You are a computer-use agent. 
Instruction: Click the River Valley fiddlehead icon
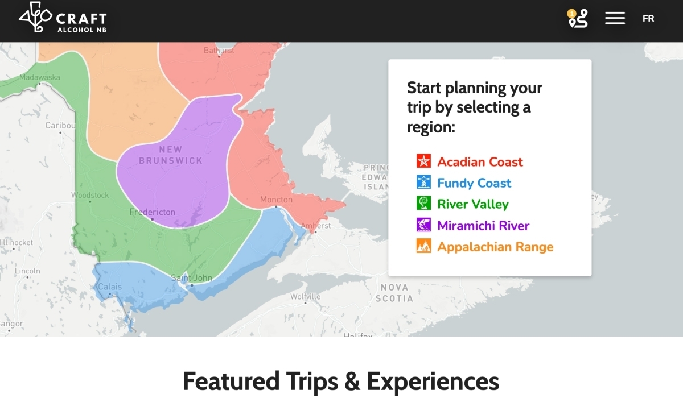[423, 204]
